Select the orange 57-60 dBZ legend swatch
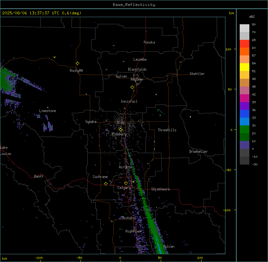This screenshot has height=262, width=268. click(244, 51)
